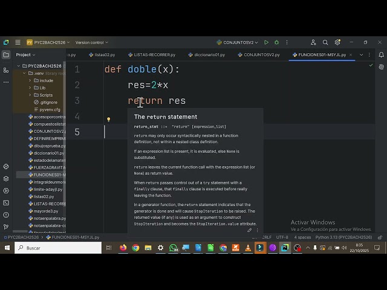Open IDE settings gear icon
The image size is (387, 290).
click(x=337, y=42)
